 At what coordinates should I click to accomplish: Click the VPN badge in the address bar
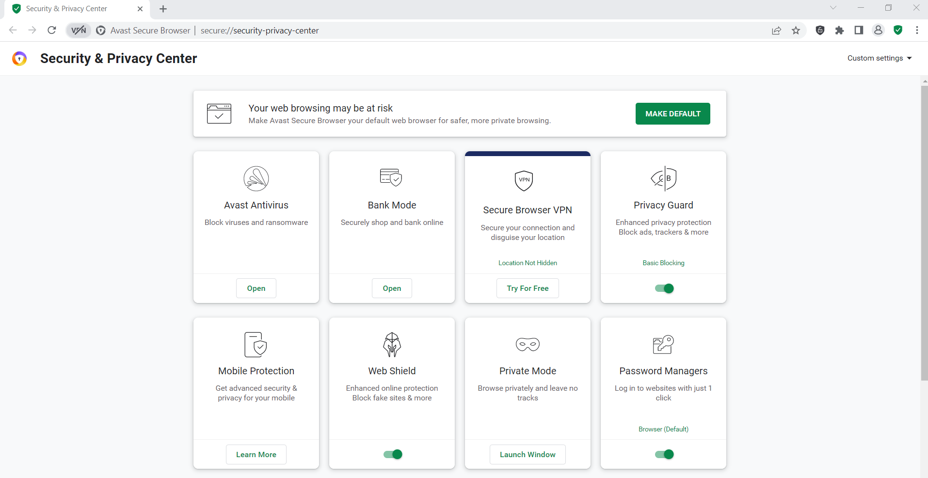[x=79, y=31]
